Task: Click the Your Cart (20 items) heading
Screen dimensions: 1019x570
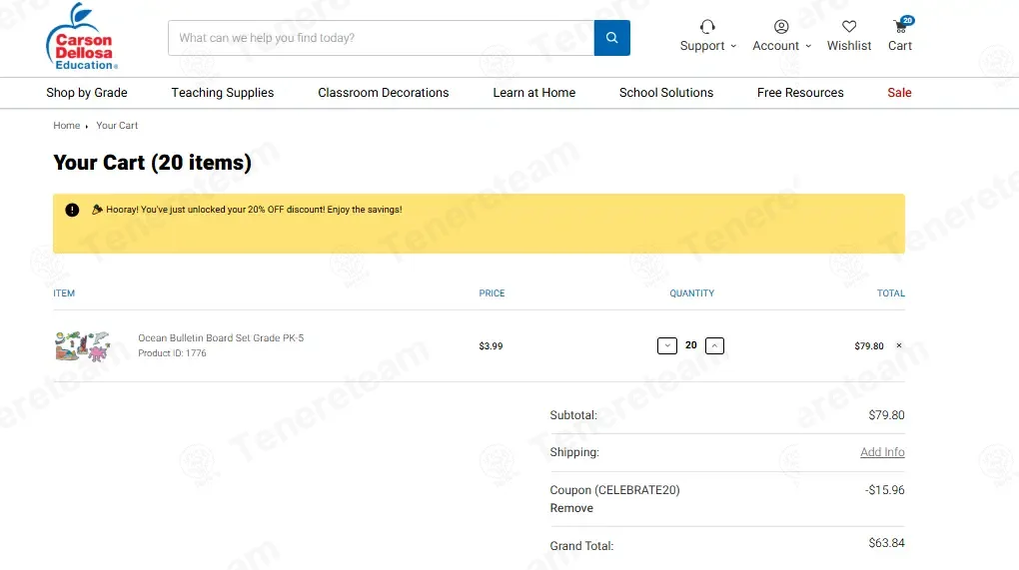Action: coord(152,163)
